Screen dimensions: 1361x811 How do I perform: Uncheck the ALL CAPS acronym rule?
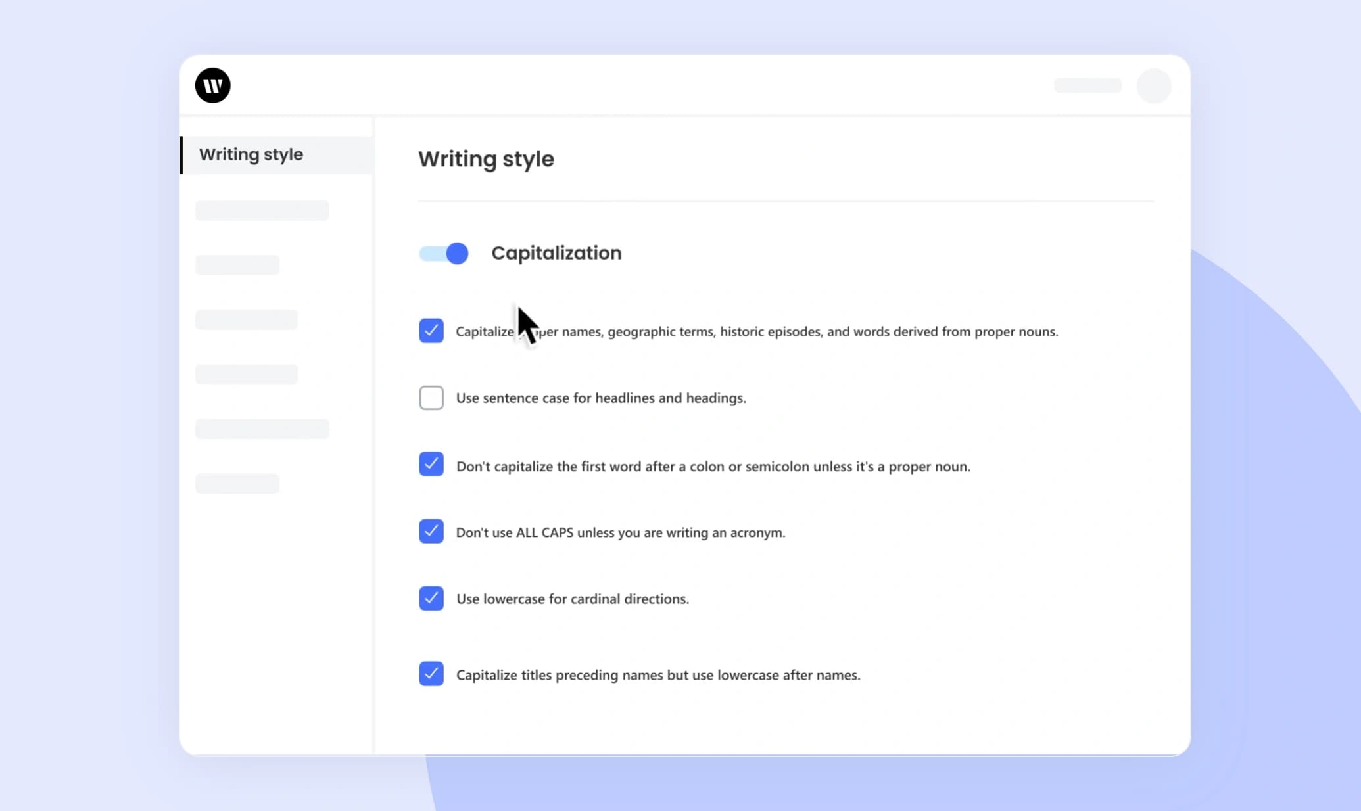(x=431, y=531)
